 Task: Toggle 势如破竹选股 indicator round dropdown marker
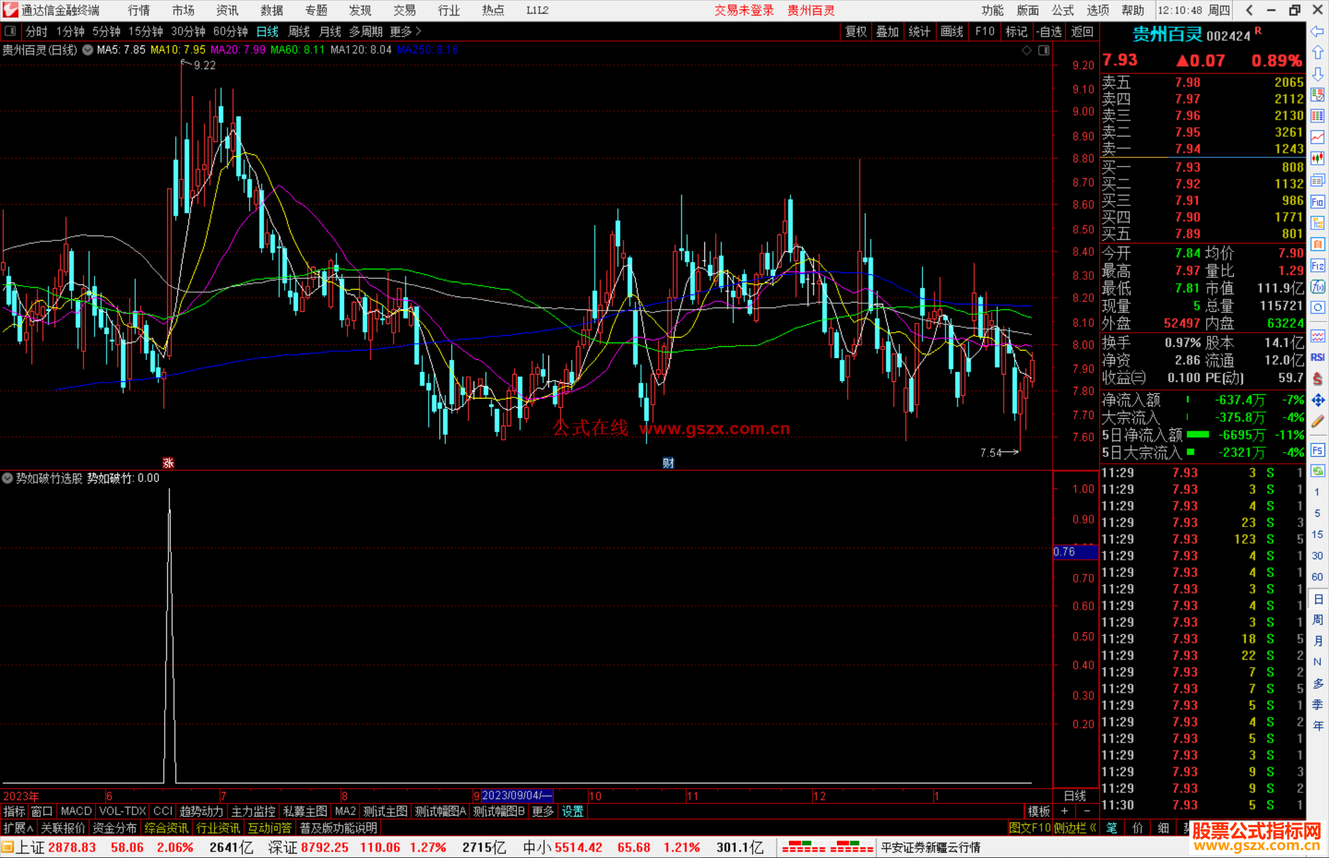7,478
